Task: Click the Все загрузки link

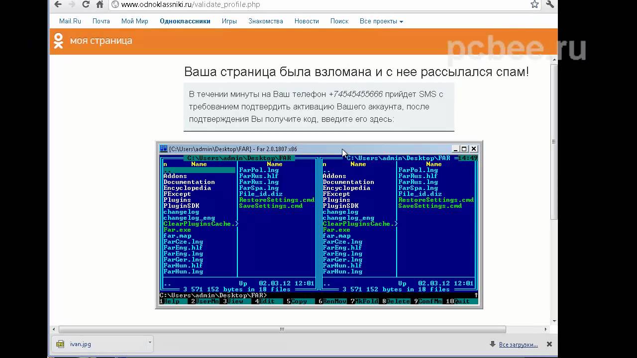Action: [x=518, y=344]
